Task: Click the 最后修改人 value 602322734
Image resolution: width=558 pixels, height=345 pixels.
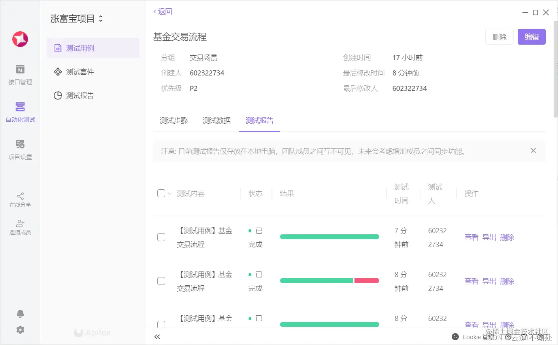Action: click(x=410, y=89)
